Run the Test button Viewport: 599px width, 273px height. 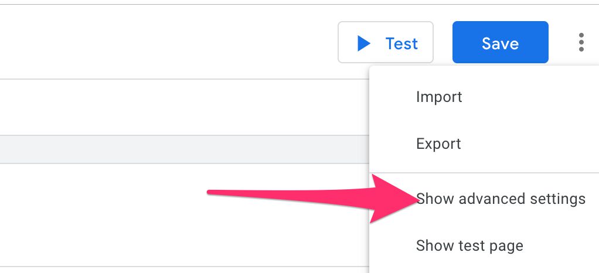coord(386,42)
